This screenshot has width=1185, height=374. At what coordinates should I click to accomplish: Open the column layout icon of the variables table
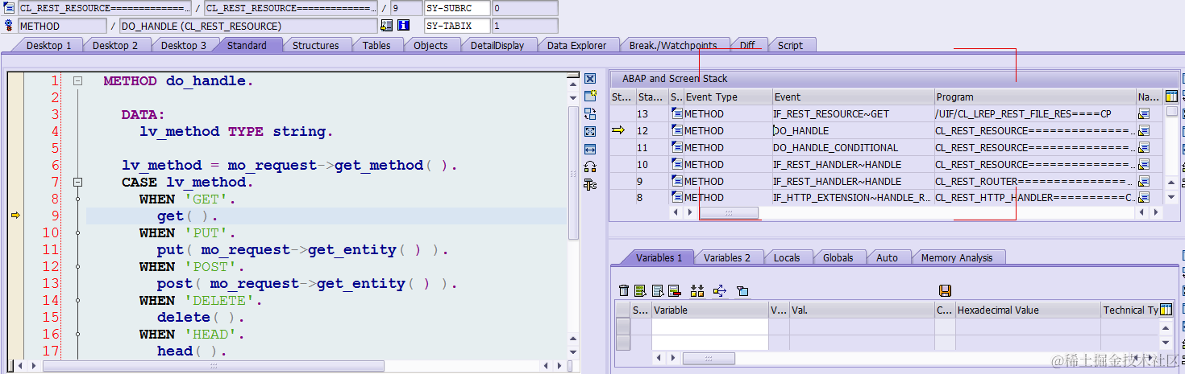pyautogui.click(x=1166, y=310)
